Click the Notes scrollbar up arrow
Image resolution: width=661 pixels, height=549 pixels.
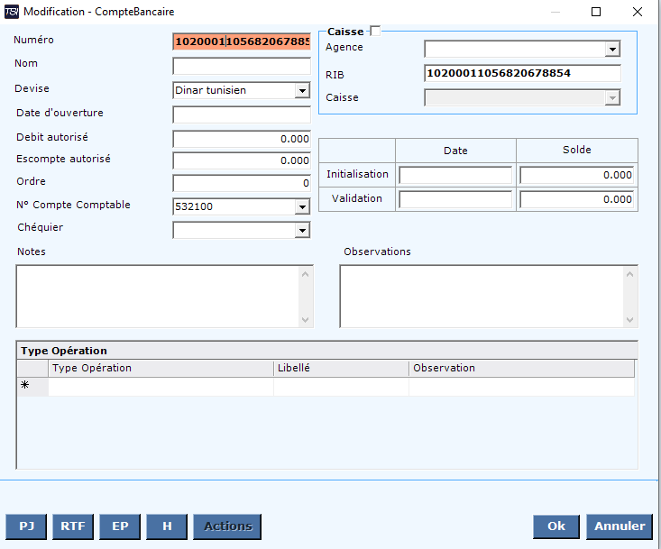click(306, 274)
